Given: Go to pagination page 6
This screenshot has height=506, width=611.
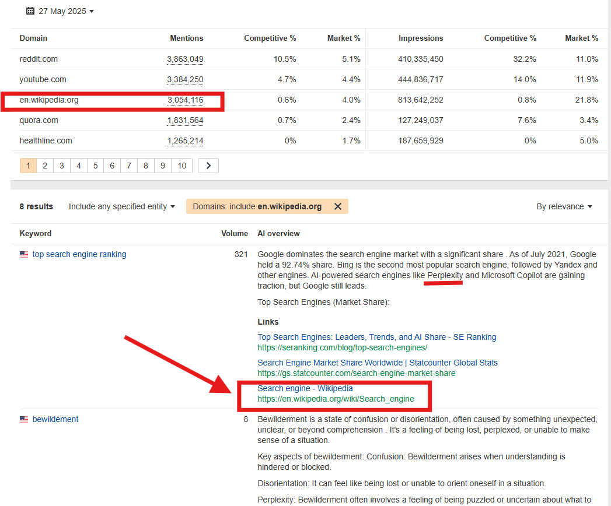Looking at the screenshot, I should (x=112, y=166).
